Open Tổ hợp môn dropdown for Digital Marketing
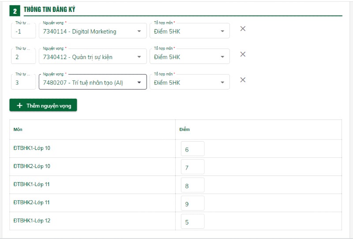The image size is (353, 239). tap(190, 31)
